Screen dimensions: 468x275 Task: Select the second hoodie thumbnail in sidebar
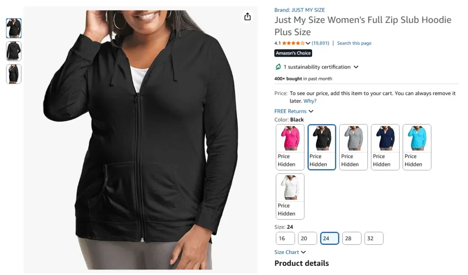(x=13, y=51)
